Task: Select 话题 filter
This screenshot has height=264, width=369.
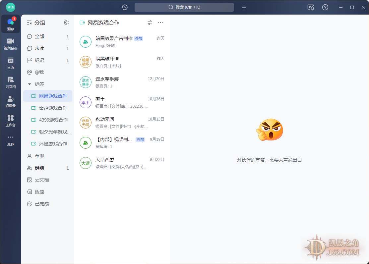Action: tap(48, 192)
